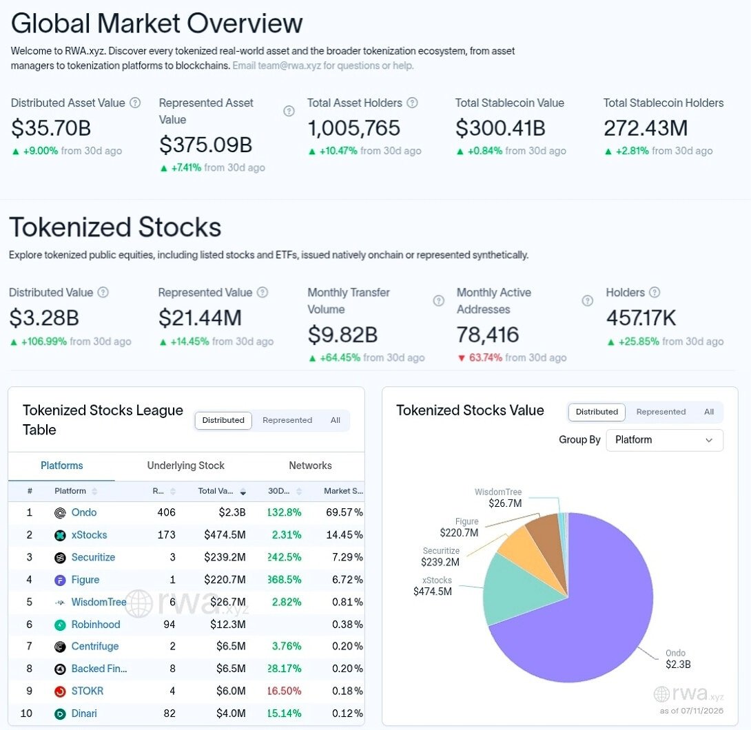Open the WisdomTree platform link

coord(99,602)
